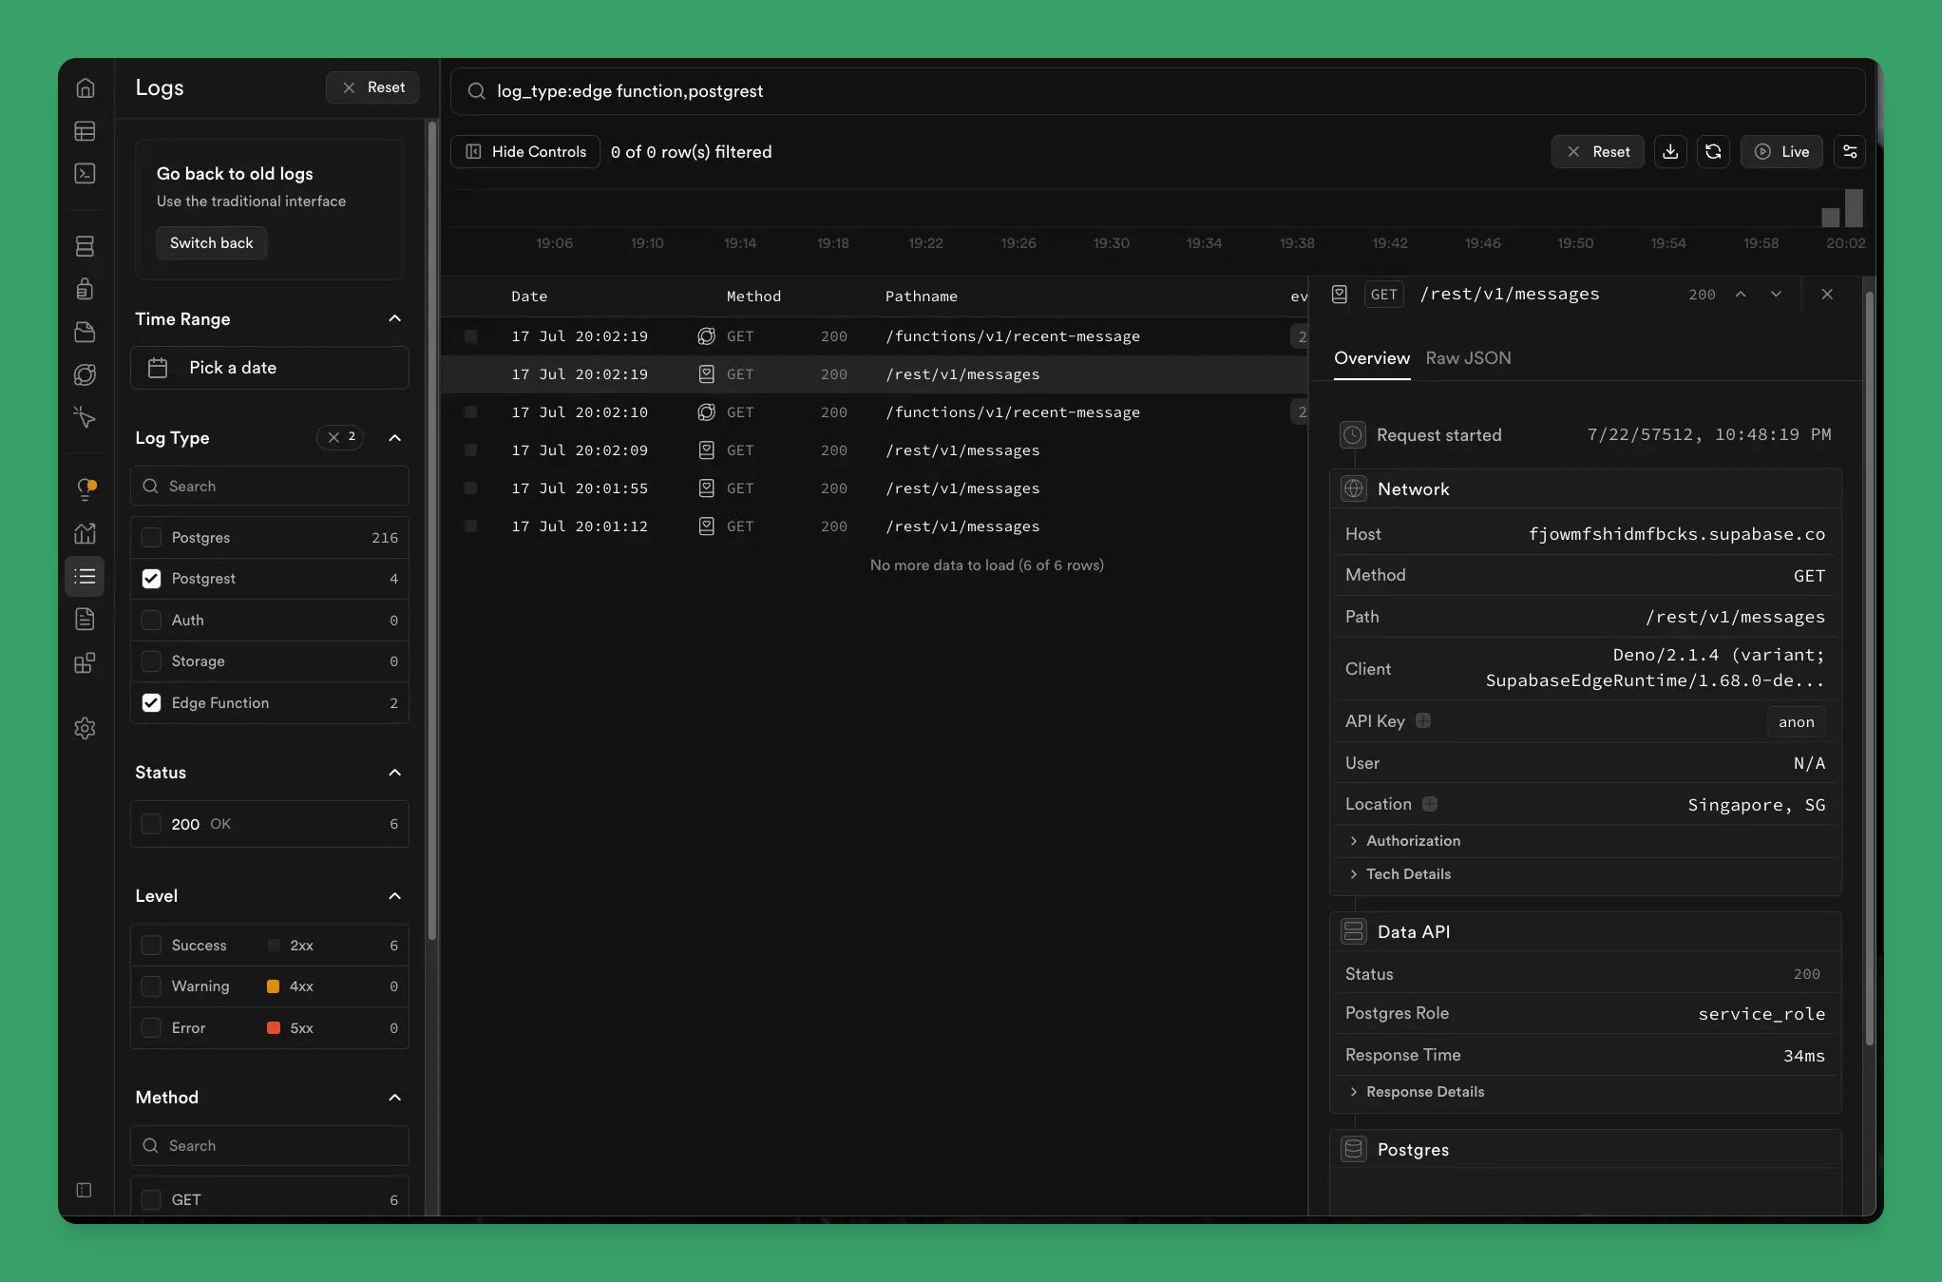The width and height of the screenshot is (1942, 1282).
Task: Click the API Key info icon
Action: 1423,720
